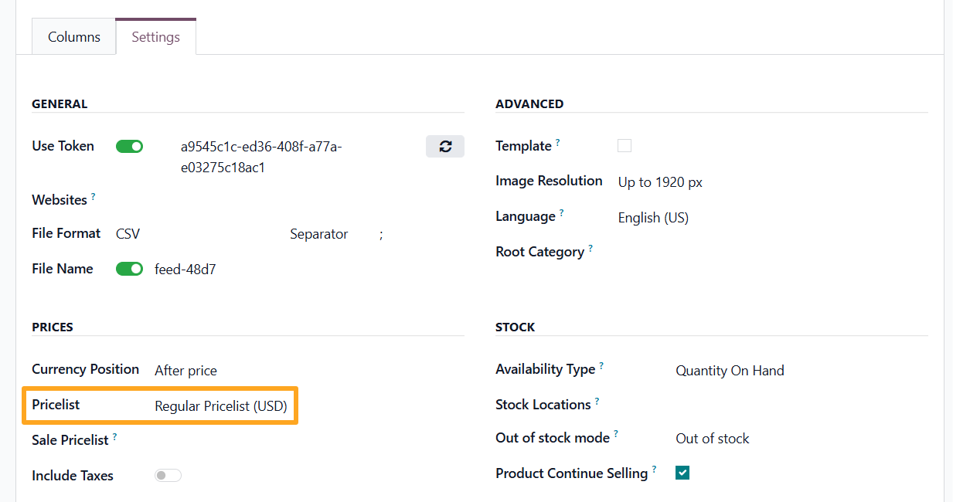This screenshot has height=502, width=953.
Task: Click the empty Stock Locations field
Action: [x=802, y=405]
